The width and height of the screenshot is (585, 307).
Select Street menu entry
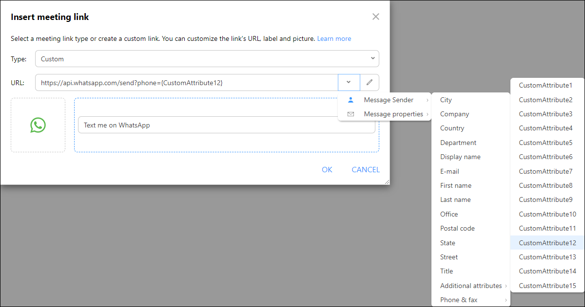[x=471, y=257]
